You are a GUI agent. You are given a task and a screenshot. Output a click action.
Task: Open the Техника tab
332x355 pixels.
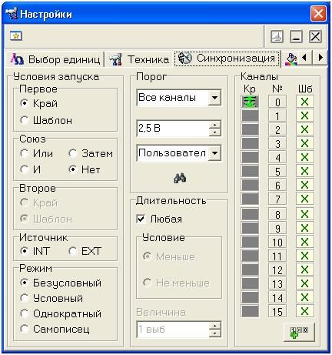pyautogui.click(x=140, y=59)
